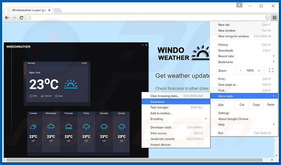
Task: Click Sunday's snow forecast icon
Action: [122, 127]
